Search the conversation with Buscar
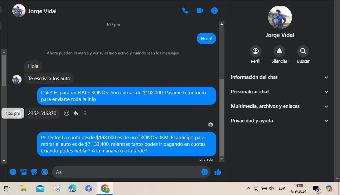 pos(303,51)
